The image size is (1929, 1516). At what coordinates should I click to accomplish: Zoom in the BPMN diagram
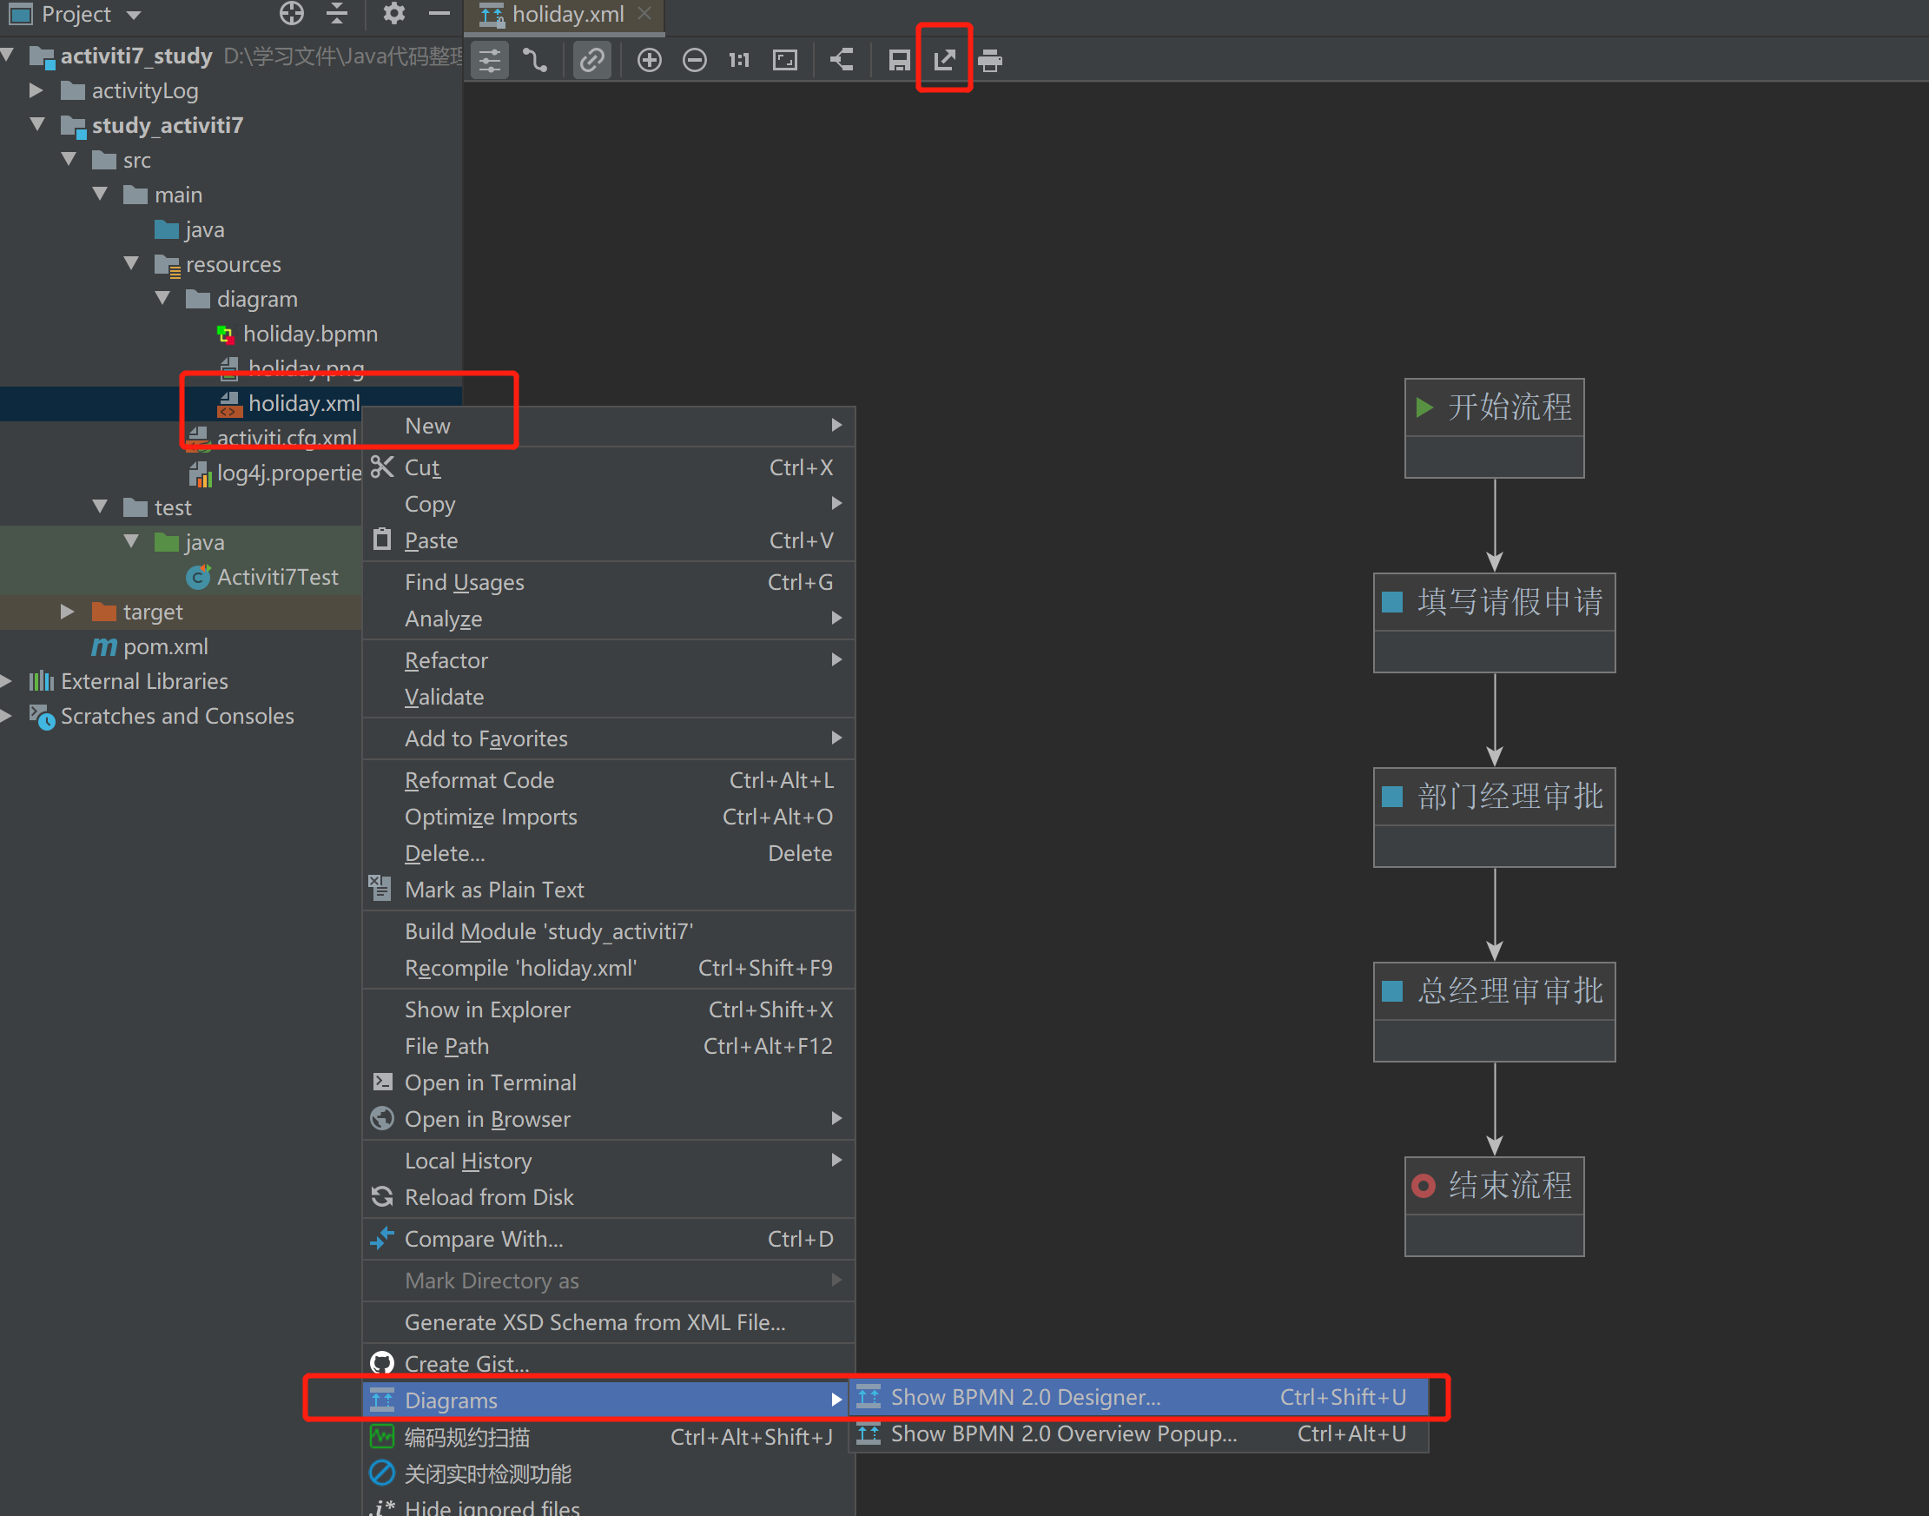pos(650,60)
